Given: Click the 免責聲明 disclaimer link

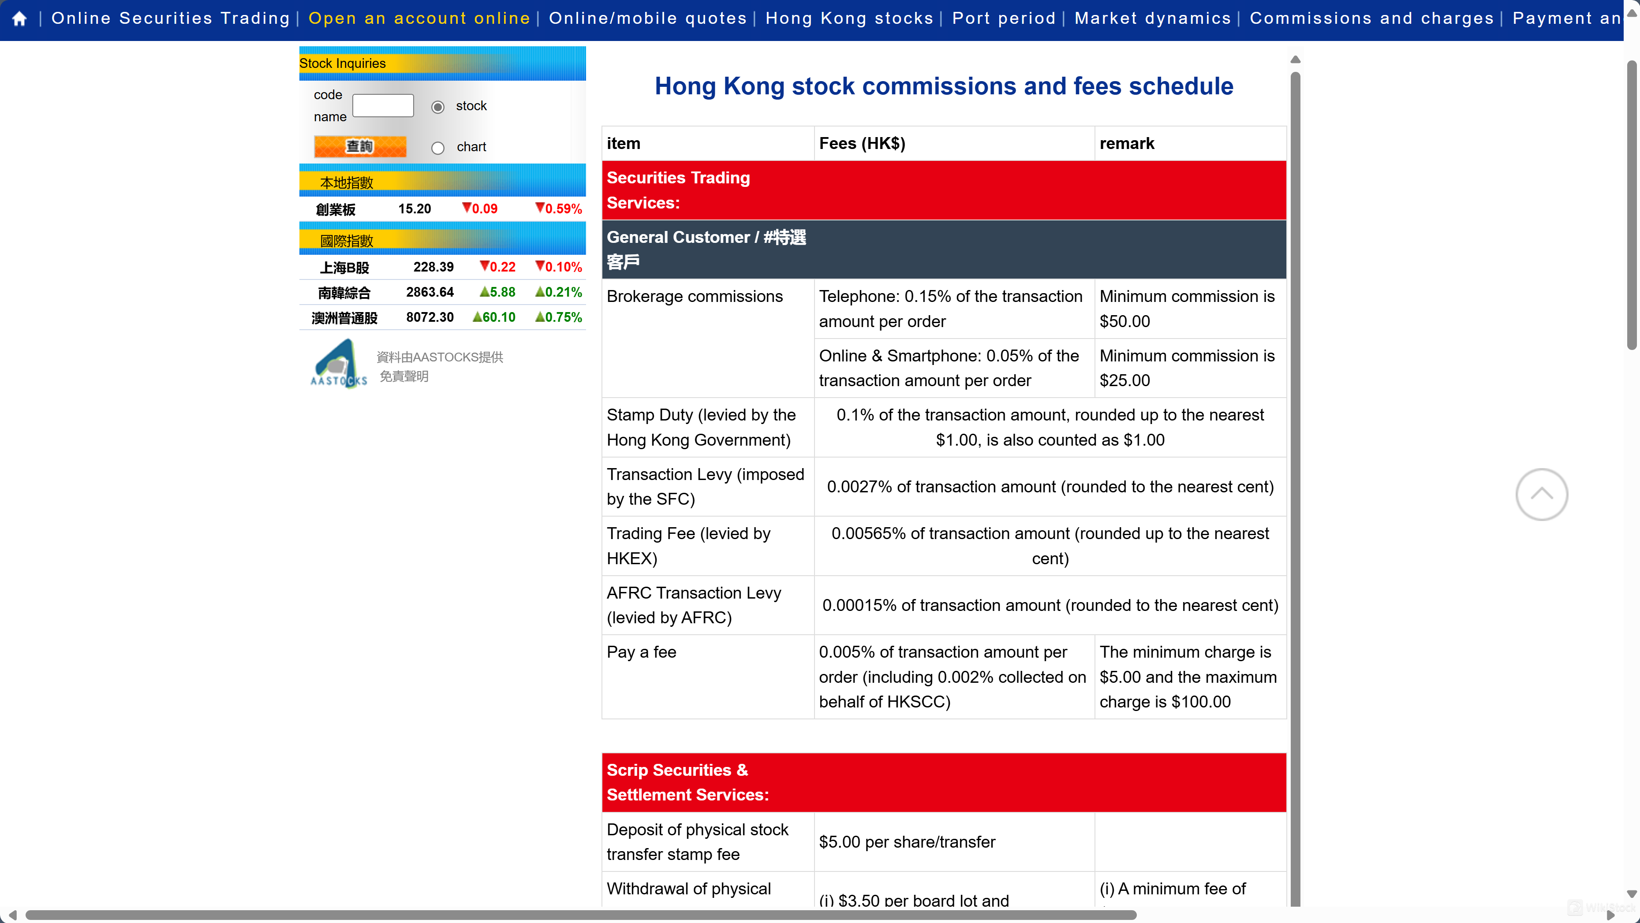Looking at the screenshot, I should coord(403,376).
